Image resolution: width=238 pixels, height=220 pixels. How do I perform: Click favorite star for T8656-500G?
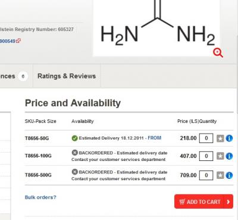(x=220, y=175)
